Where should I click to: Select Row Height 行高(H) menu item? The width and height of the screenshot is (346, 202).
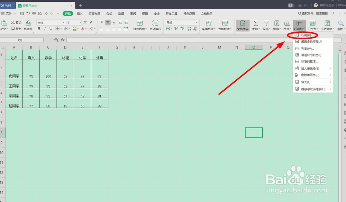(x=313, y=35)
